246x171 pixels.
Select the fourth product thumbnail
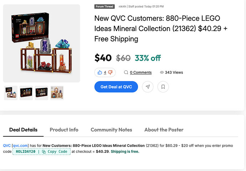pyautogui.click(x=57, y=93)
